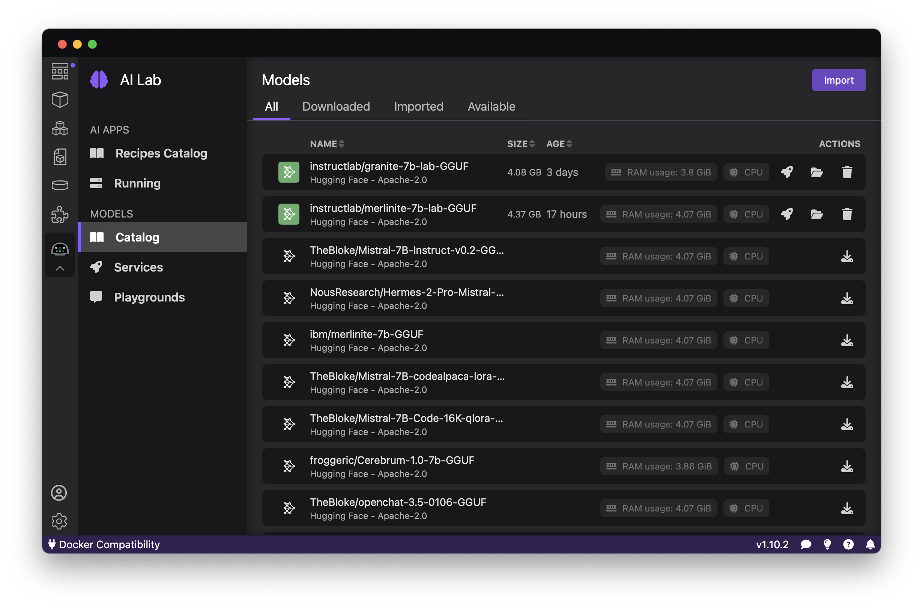The width and height of the screenshot is (923, 609).
Task: Open the Containers view in sidebar
Action: pos(60,100)
